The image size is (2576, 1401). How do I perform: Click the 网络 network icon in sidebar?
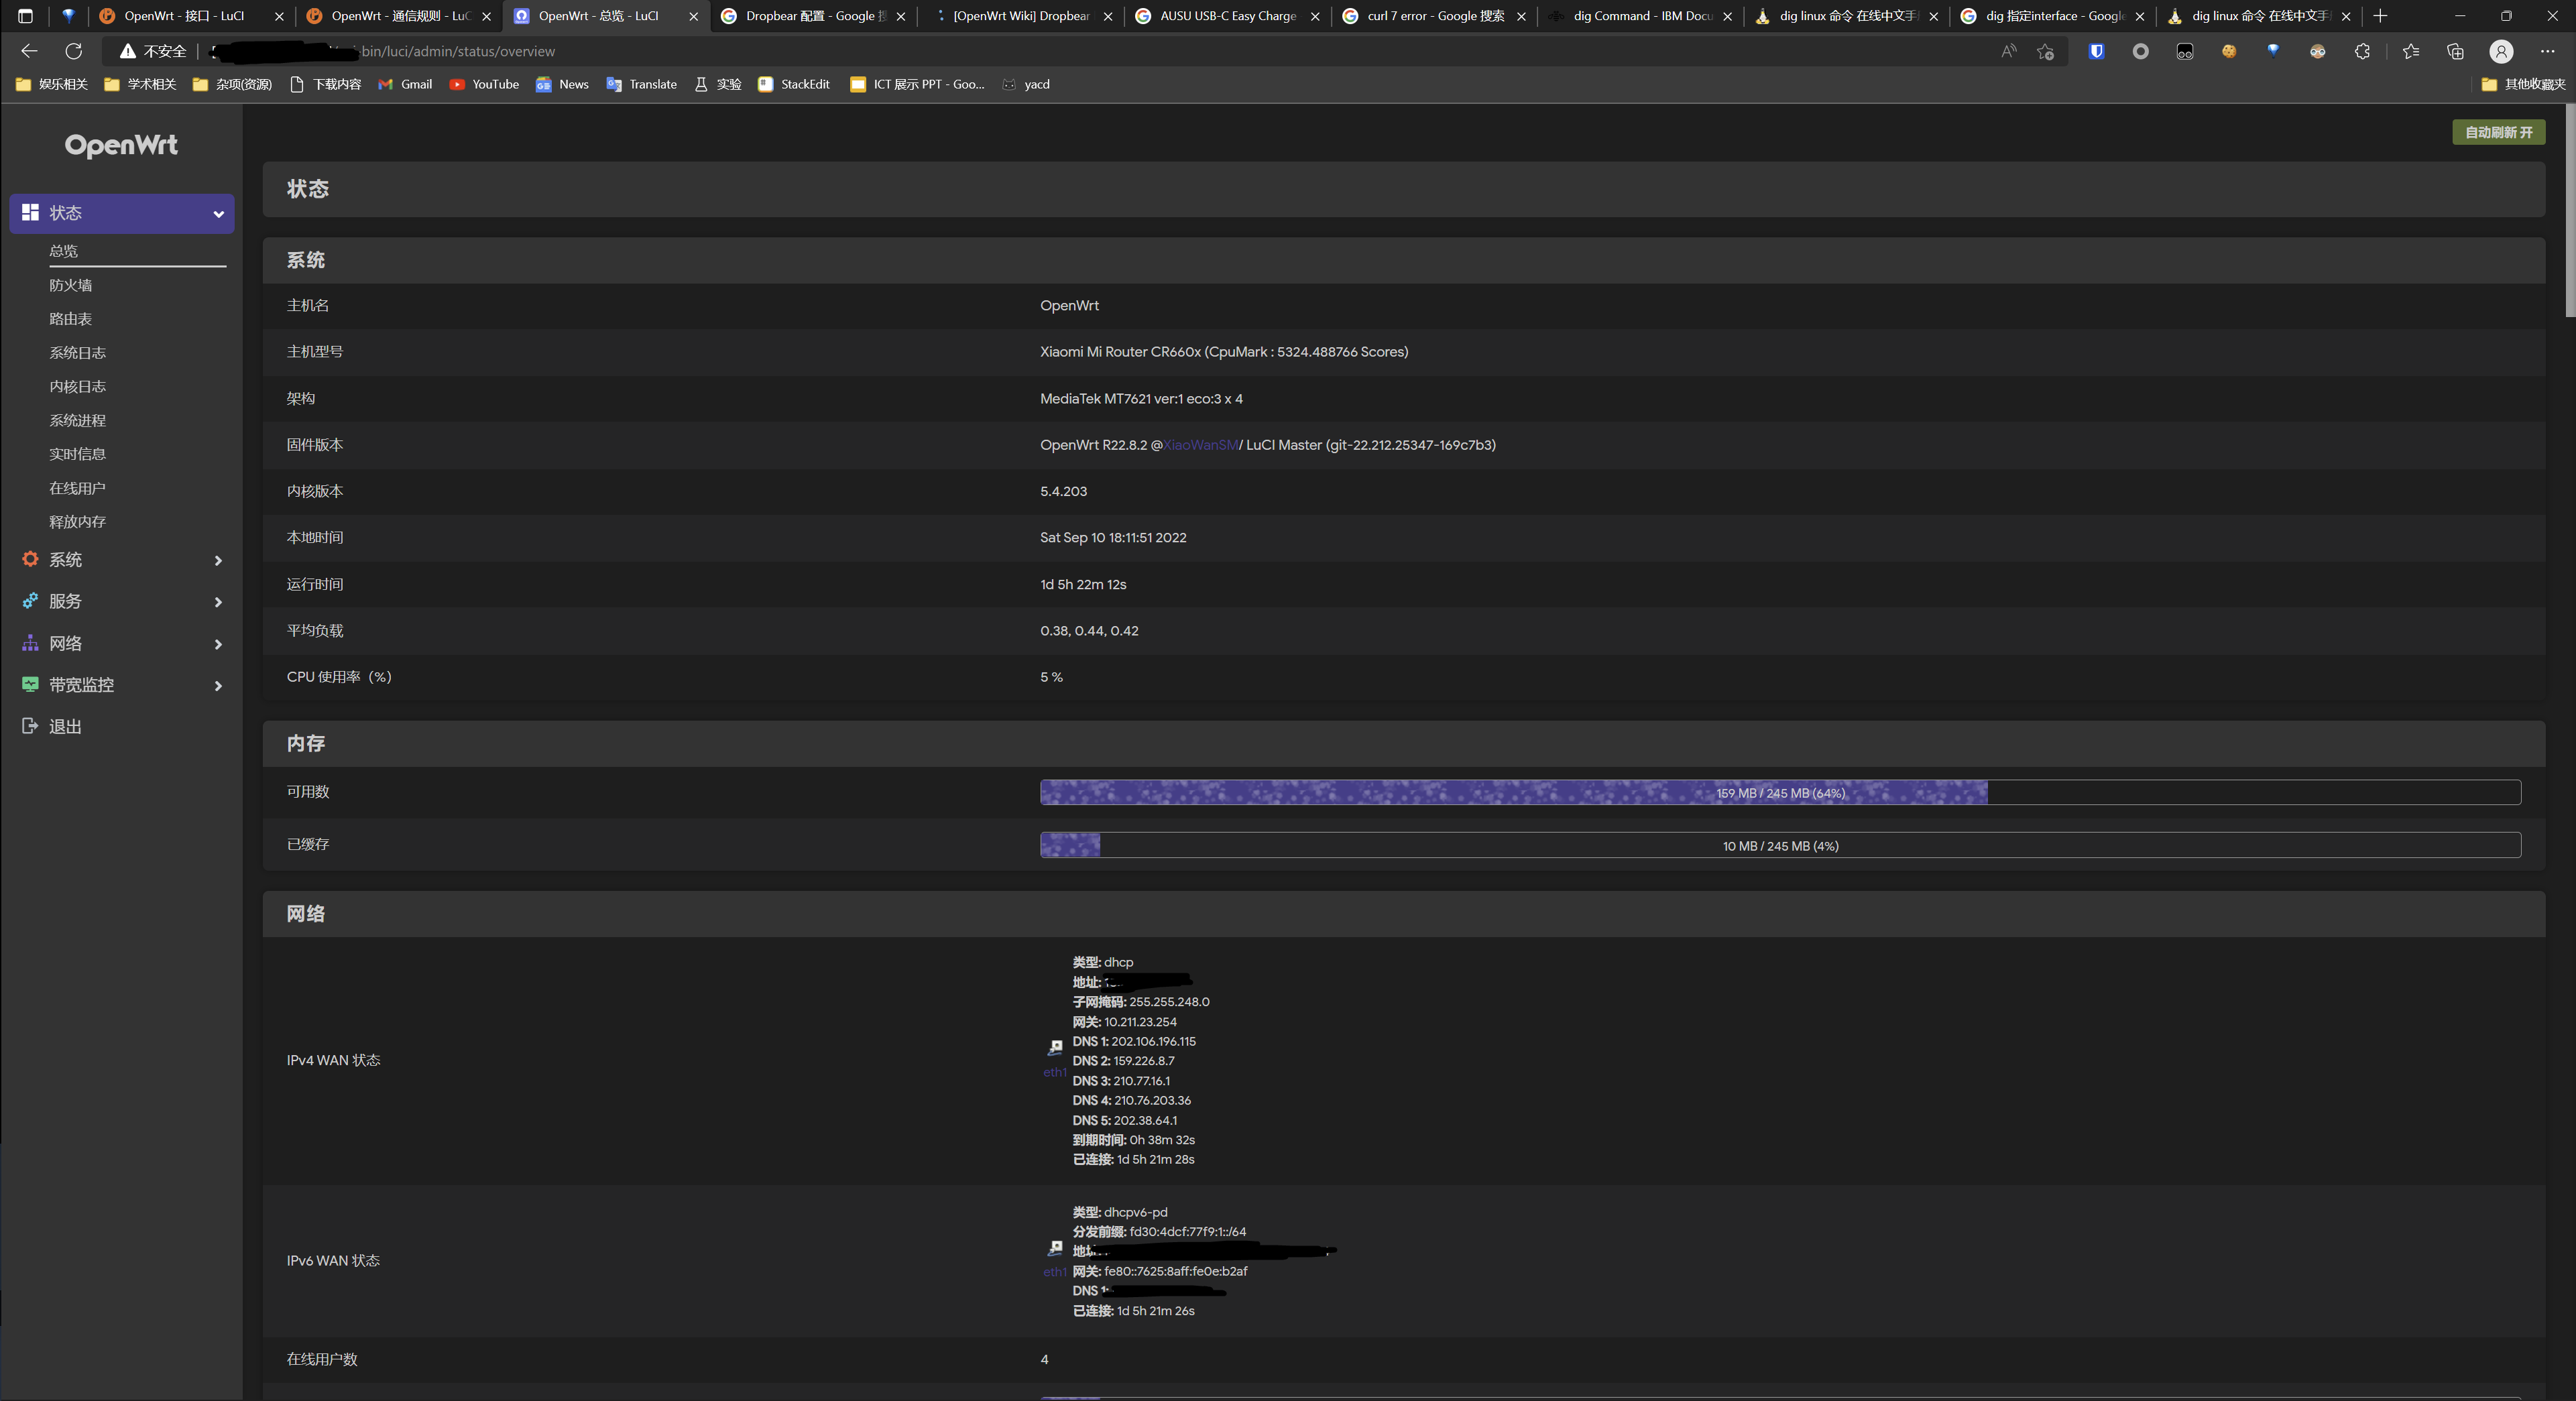[x=30, y=643]
